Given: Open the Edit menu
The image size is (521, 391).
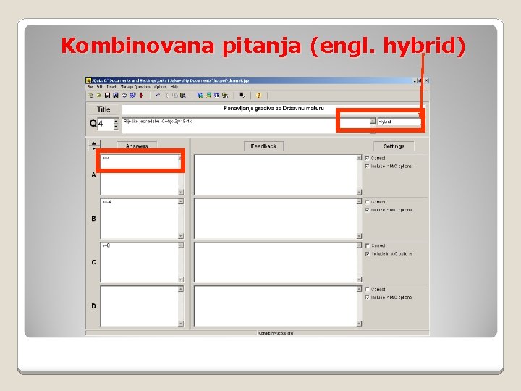Looking at the screenshot, I should click(100, 87).
